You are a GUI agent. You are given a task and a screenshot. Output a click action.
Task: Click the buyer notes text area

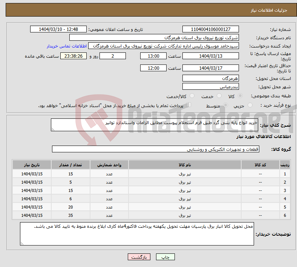(x=137, y=234)
